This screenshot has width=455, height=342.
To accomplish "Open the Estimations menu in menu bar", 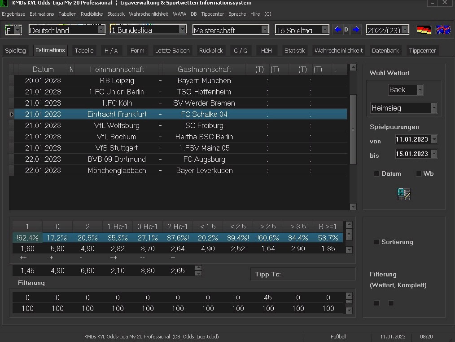I will click(42, 14).
